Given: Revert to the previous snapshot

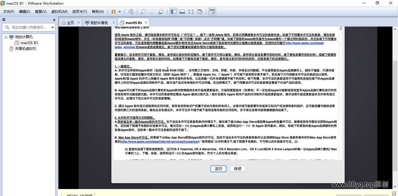Looking at the screenshot, I should (152, 12).
